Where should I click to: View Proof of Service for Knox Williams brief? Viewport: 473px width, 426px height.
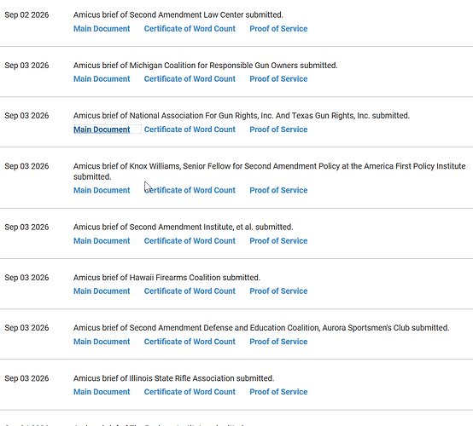(278, 190)
